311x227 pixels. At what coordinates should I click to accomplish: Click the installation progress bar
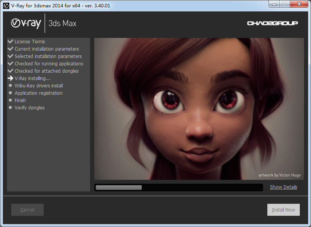(178, 188)
